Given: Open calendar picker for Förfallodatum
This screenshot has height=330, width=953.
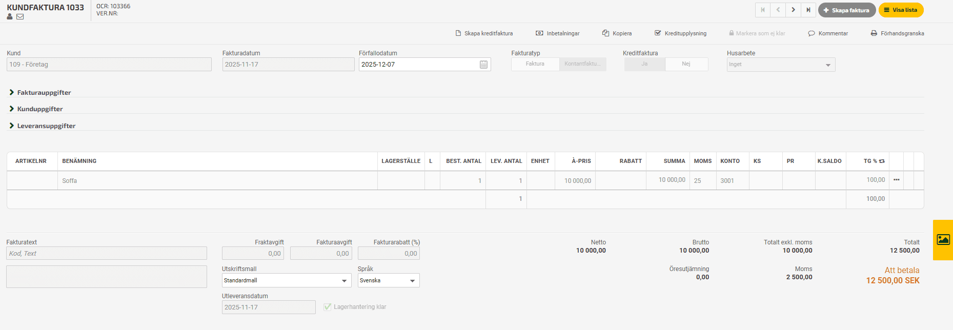Looking at the screenshot, I should pyautogui.click(x=483, y=65).
